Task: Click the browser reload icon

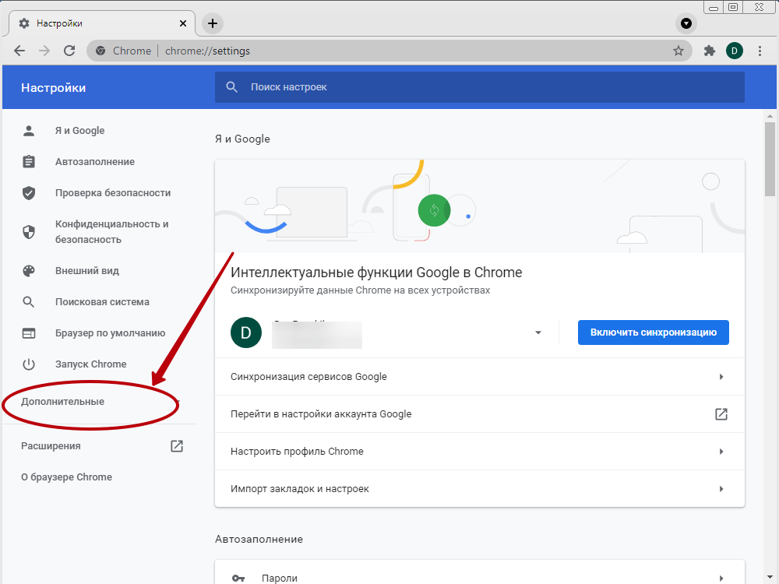Action: click(69, 51)
